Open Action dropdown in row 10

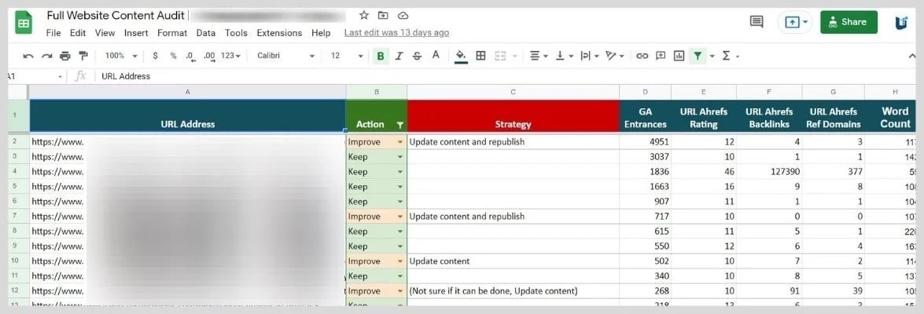coord(400,261)
